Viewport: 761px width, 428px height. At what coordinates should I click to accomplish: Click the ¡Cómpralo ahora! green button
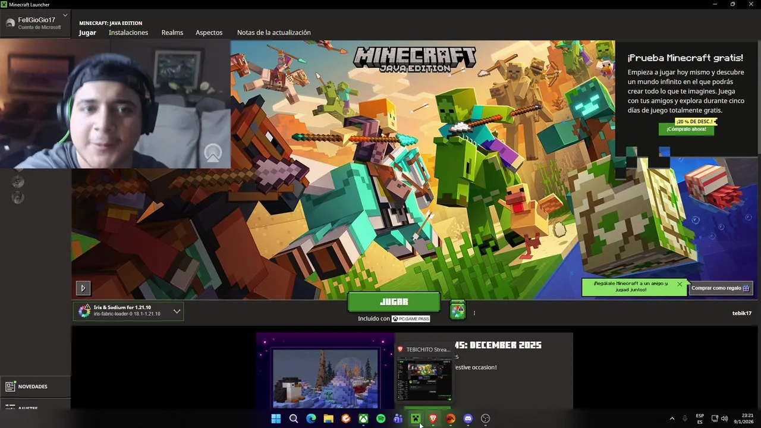coord(686,129)
